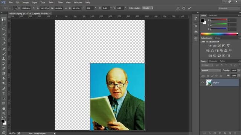241x135 pixels.
Task: Add a Color Balance adjustment
Action: pos(212,51)
